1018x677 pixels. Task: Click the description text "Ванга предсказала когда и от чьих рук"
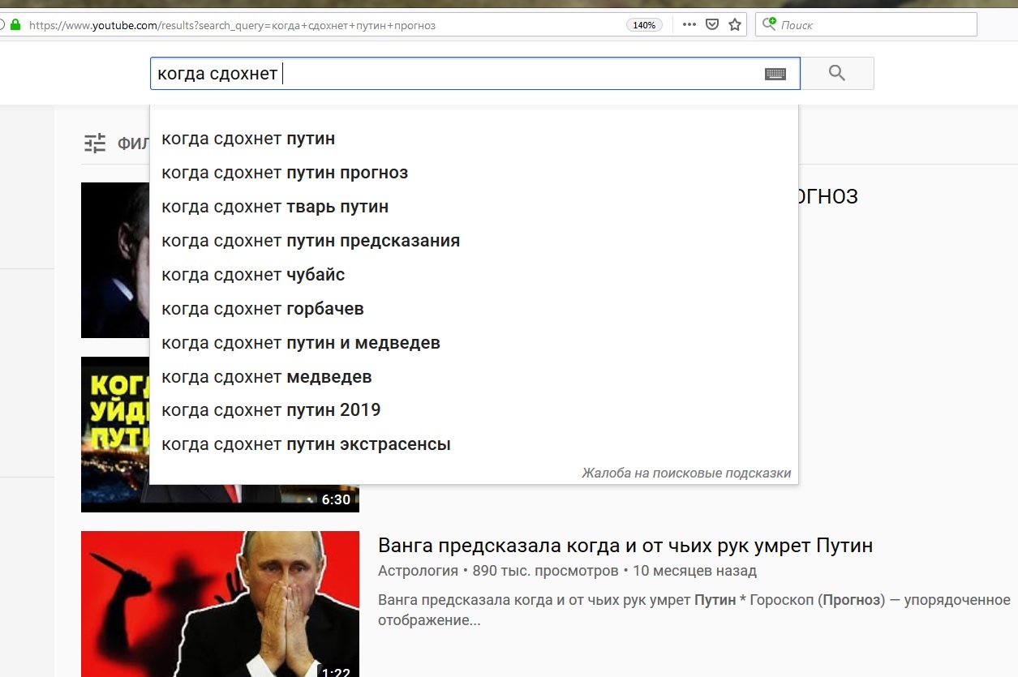pyautogui.click(x=535, y=601)
